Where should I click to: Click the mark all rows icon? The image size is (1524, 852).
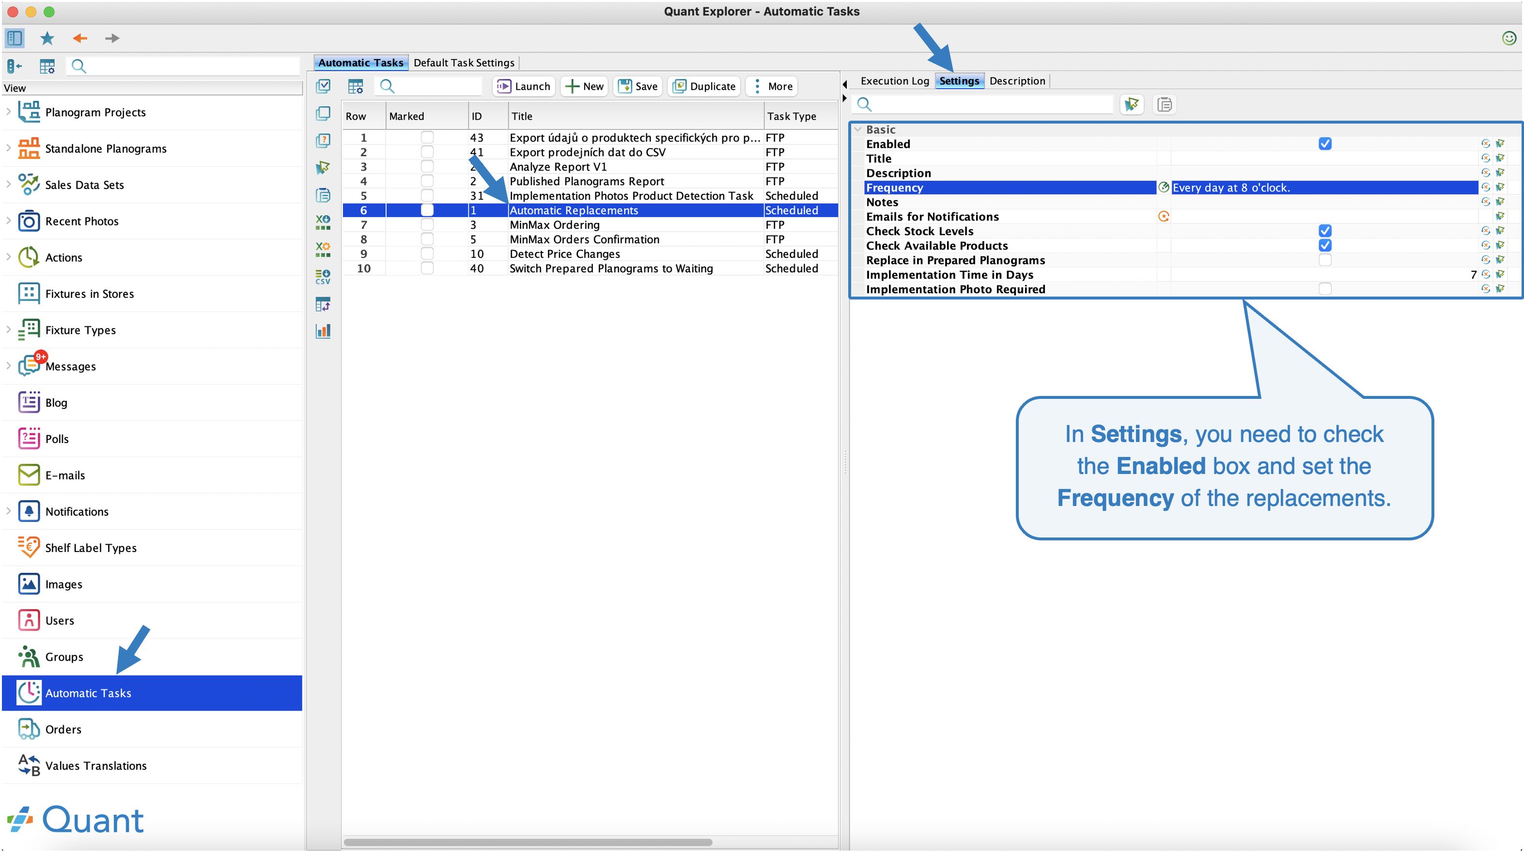323,86
